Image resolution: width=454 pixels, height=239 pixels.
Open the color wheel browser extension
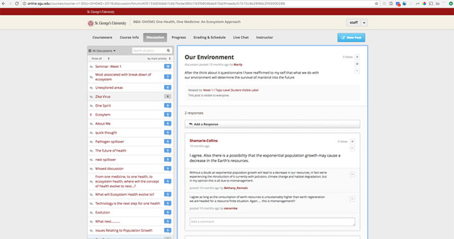coord(424,3)
